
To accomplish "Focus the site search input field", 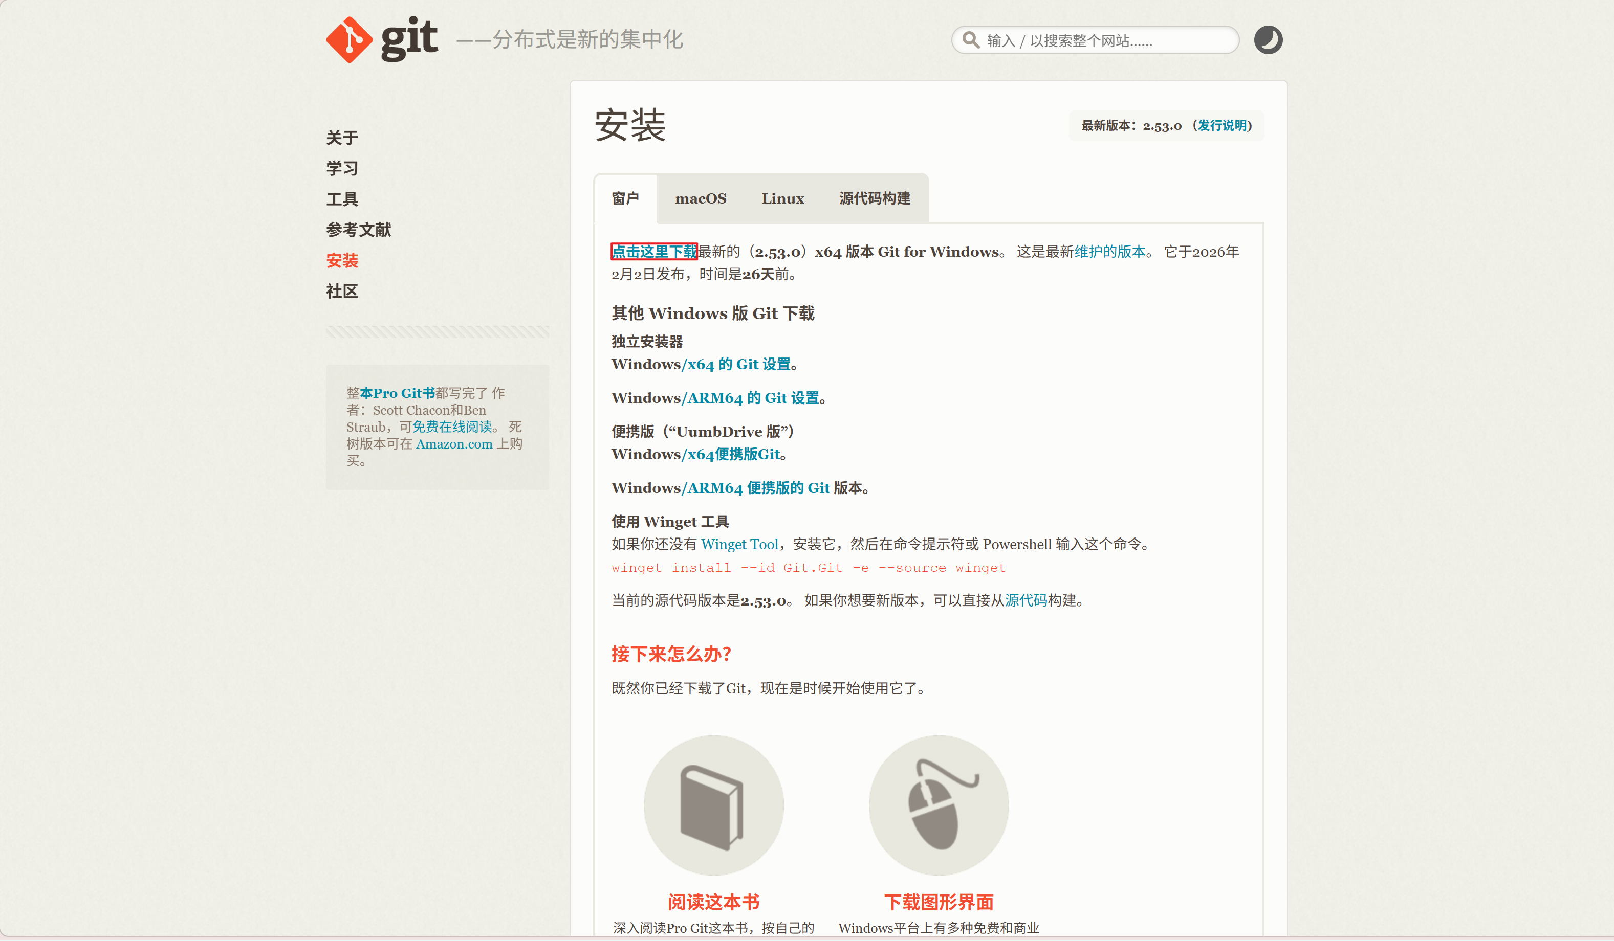I will (x=1102, y=40).
